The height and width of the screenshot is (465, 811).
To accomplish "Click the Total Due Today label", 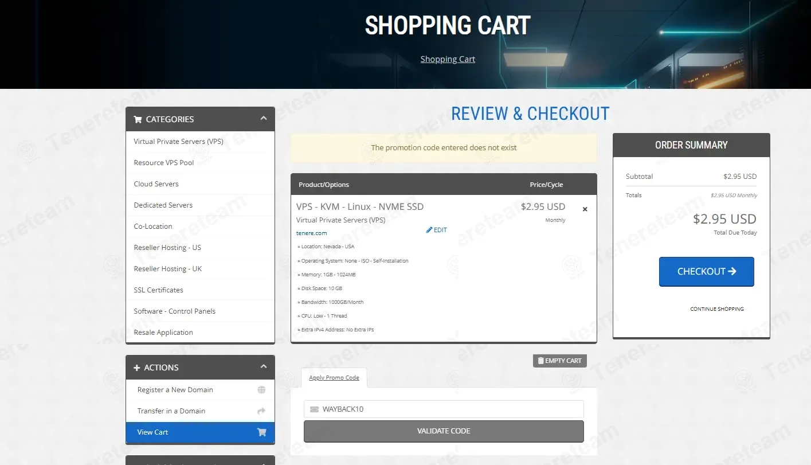I will click(x=735, y=233).
